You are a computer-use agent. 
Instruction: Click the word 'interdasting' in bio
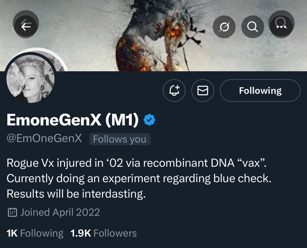[113, 194]
